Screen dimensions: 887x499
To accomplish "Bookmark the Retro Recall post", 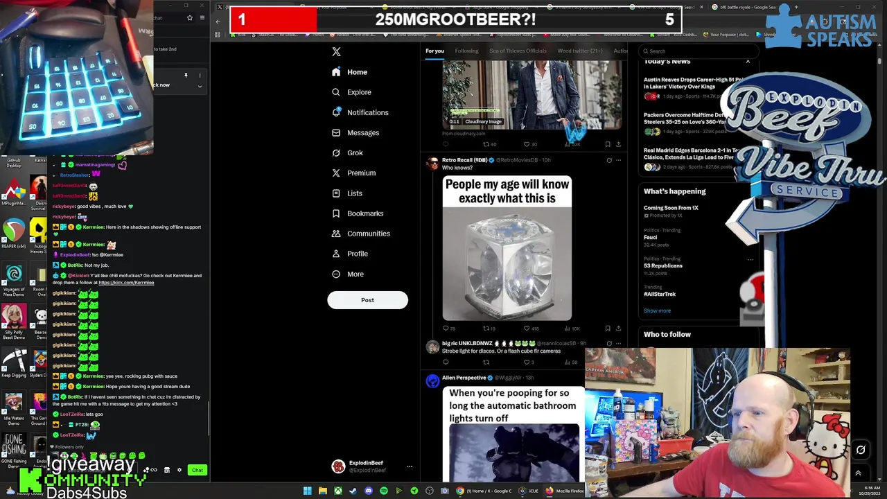I will click(608, 329).
